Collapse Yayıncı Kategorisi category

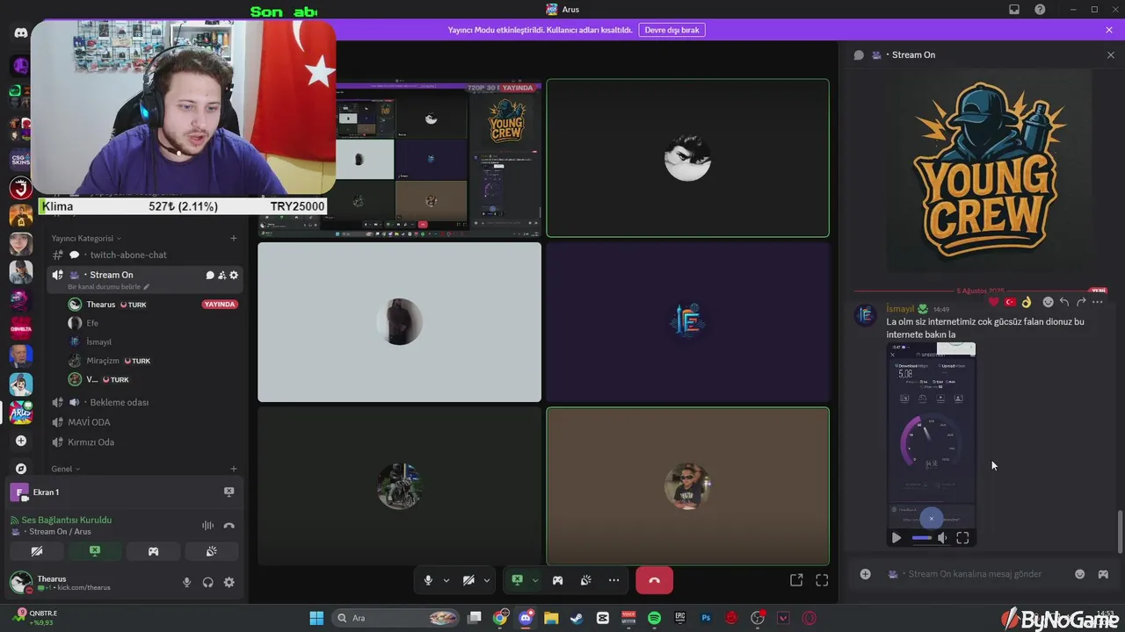click(x=85, y=238)
